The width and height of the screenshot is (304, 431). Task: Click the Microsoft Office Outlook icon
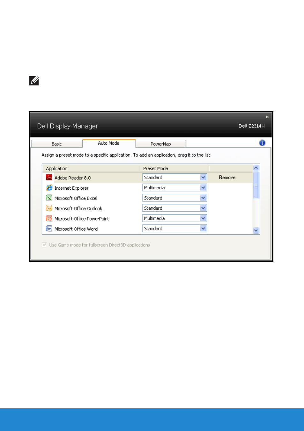pos(49,208)
